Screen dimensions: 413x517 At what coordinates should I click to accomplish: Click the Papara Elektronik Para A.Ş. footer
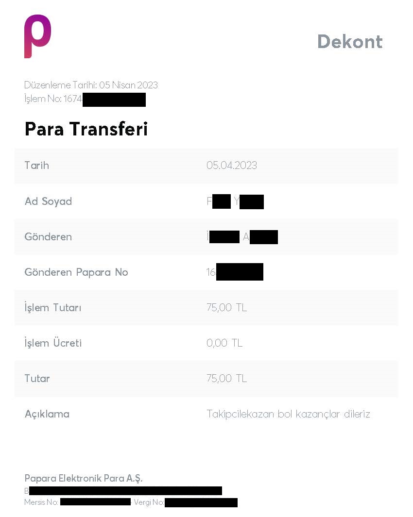[x=84, y=479]
